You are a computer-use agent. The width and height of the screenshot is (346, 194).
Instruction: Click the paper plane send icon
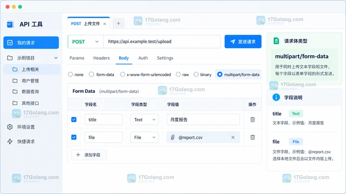tap(233, 41)
